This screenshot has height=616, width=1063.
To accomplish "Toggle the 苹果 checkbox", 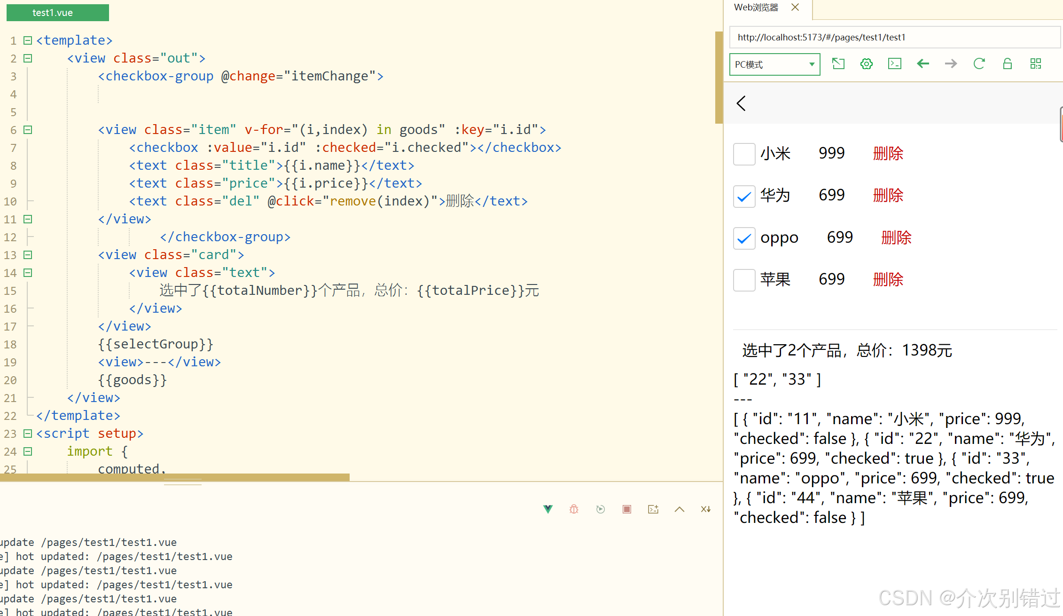I will pyautogui.click(x=744, y=280).
